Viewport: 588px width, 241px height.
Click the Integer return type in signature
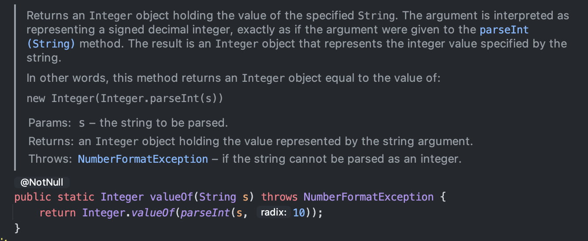pos(122,197)
